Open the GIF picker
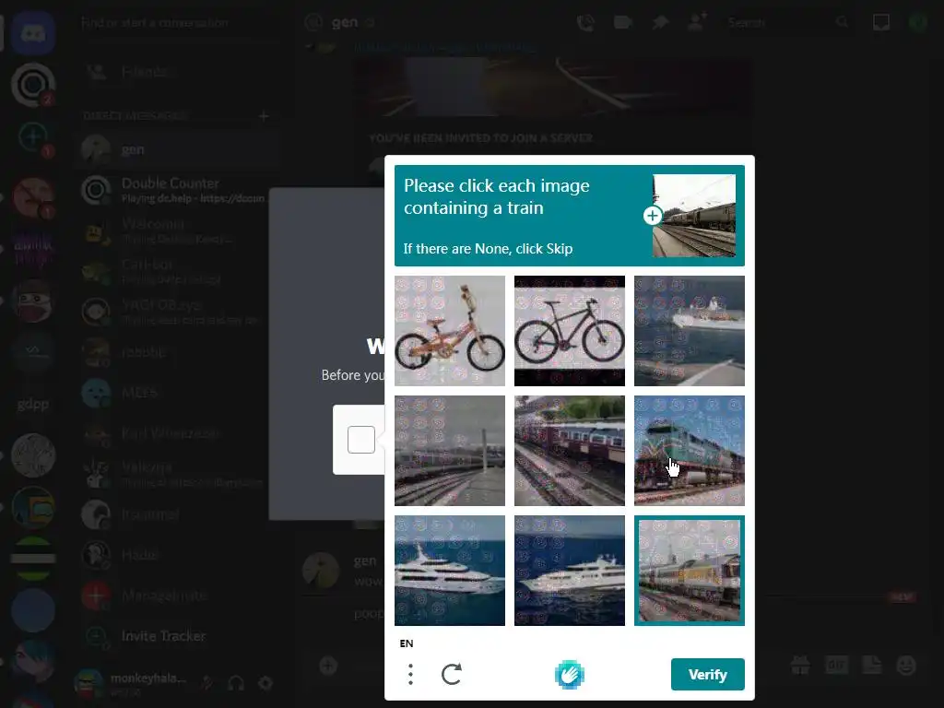The image size is (944, 708). click(x=836, y=666)
